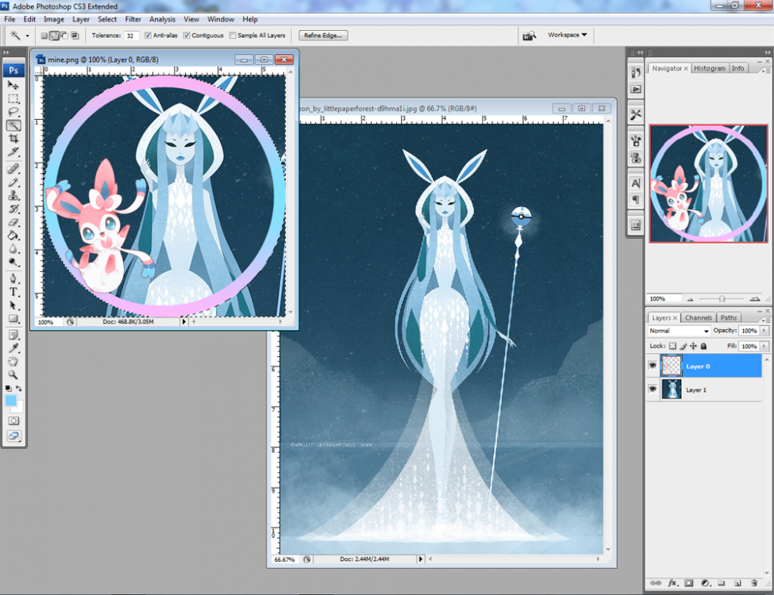This screenshot has height=595, width=774.
Task: Enable Sample All Layers checkbox
Action: 233,36
